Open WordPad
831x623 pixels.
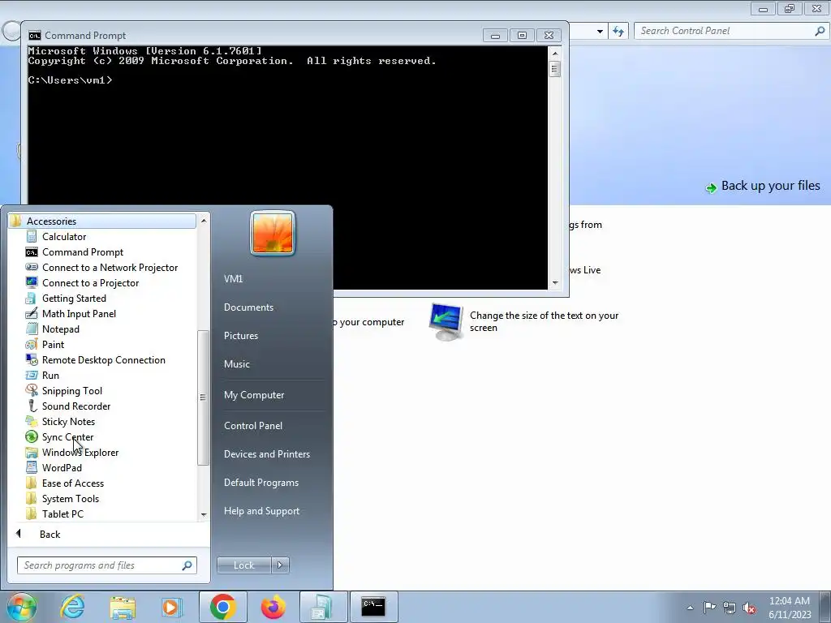[62, 467]
